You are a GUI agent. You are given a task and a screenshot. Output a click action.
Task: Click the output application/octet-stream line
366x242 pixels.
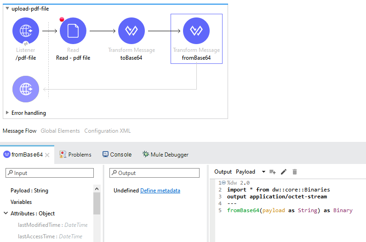pos(277,197)
